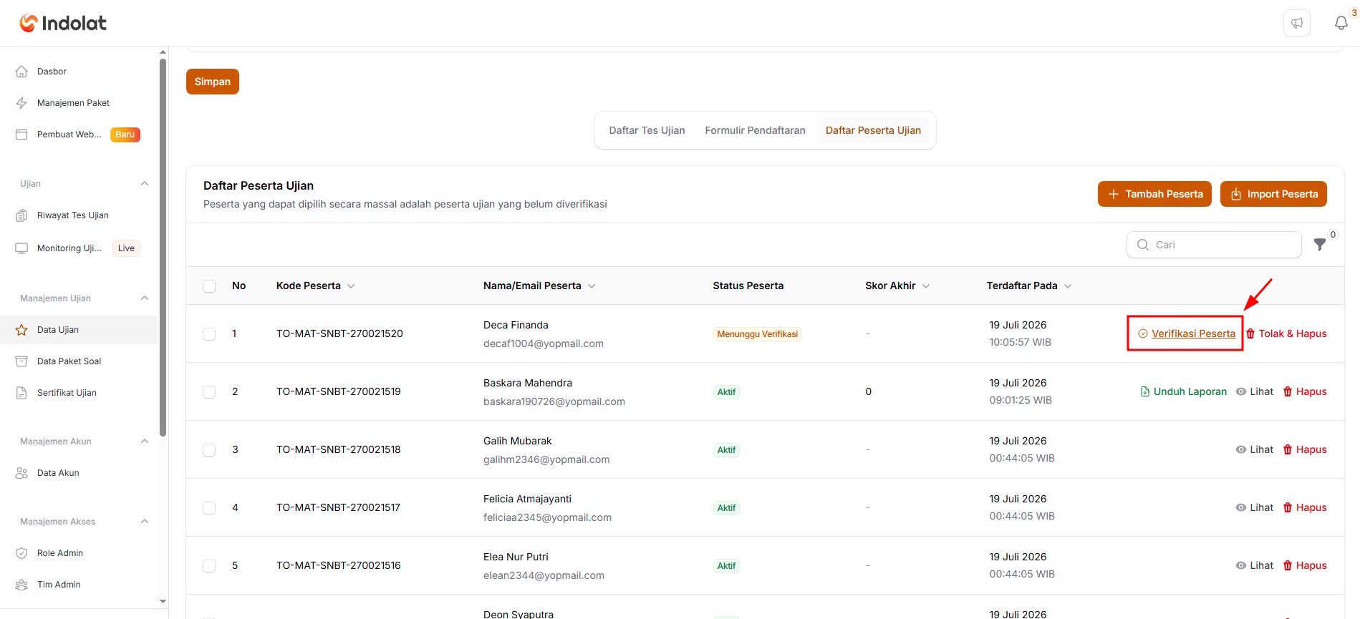
Task: Click the Monitoring Ujian monitor icon
Action: (21, 248)
